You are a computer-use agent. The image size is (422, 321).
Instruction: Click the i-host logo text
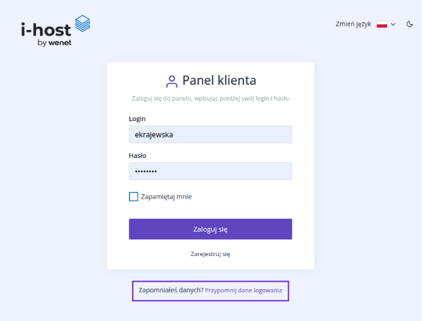click(x=46, y=29)
